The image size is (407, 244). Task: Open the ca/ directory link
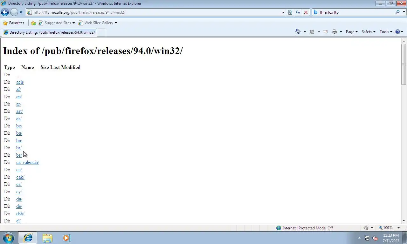point(19,170)
